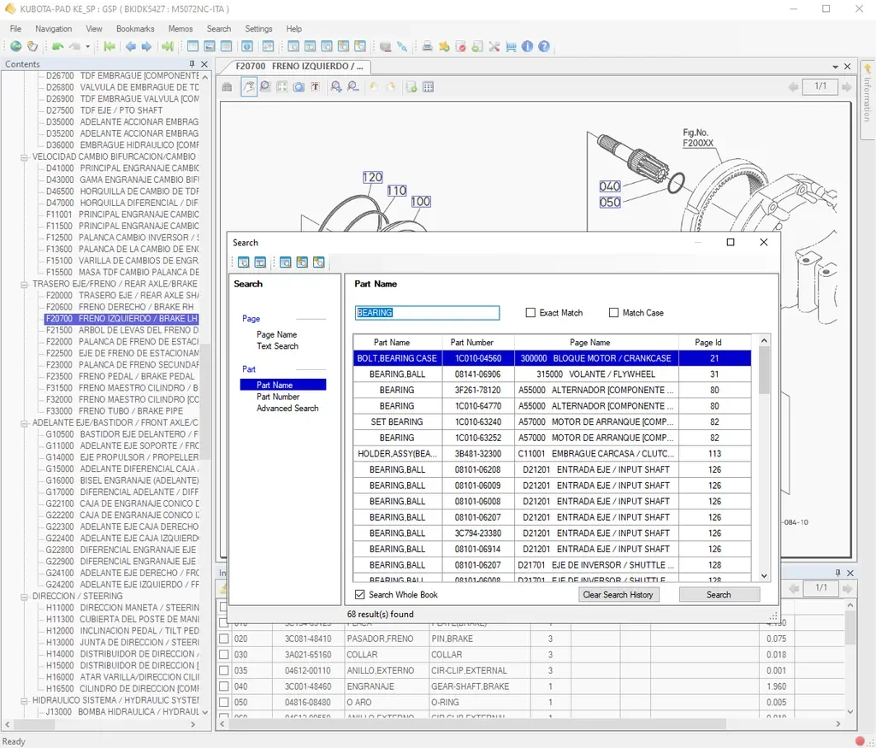The image size is (876, 748).
Task: Select the pan hand tool in diagram toolbar
Action: click(249, 86)
